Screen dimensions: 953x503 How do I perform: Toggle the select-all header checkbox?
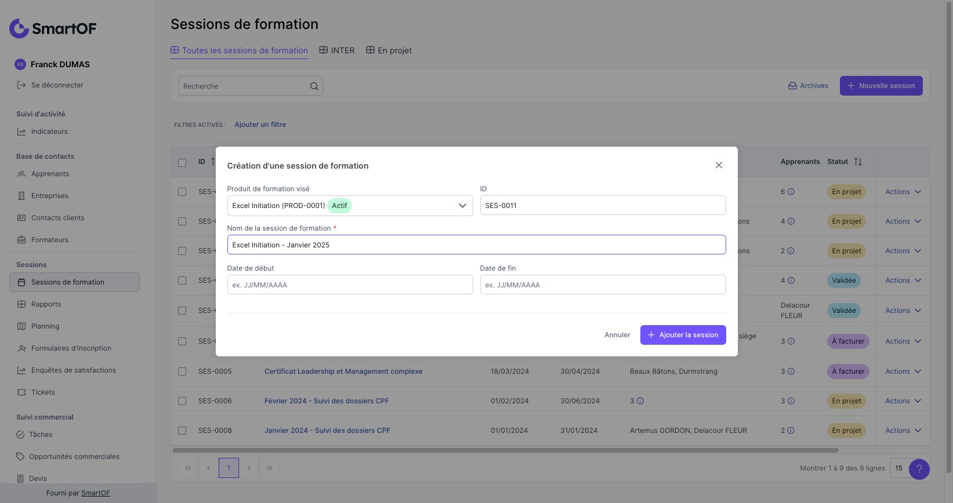182,162
